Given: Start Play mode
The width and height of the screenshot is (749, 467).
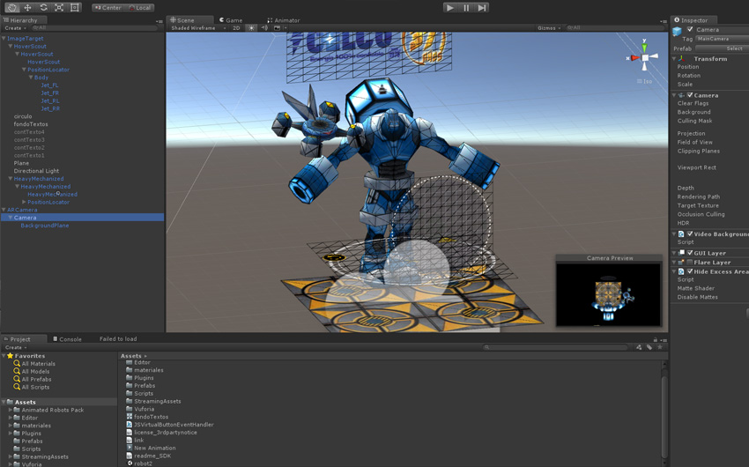Looking at the screenshot, I should coord(449,7).
